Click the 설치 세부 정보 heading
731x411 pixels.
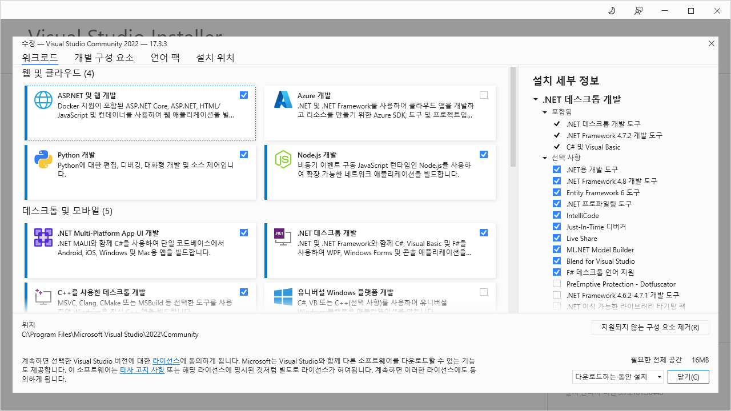[x=566, y=80]
